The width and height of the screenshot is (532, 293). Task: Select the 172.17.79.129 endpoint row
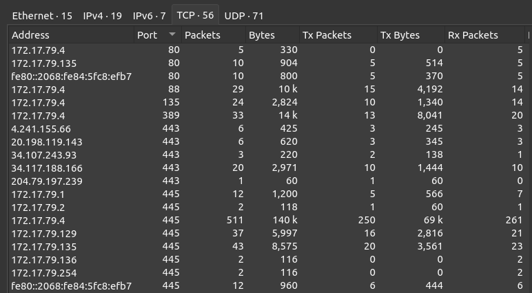tap(44, 234)
